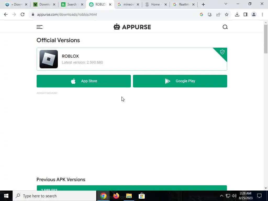
Task: Click the 2.589.593 previous version bar
Action: pyautogui.click(x=132, y=188)
